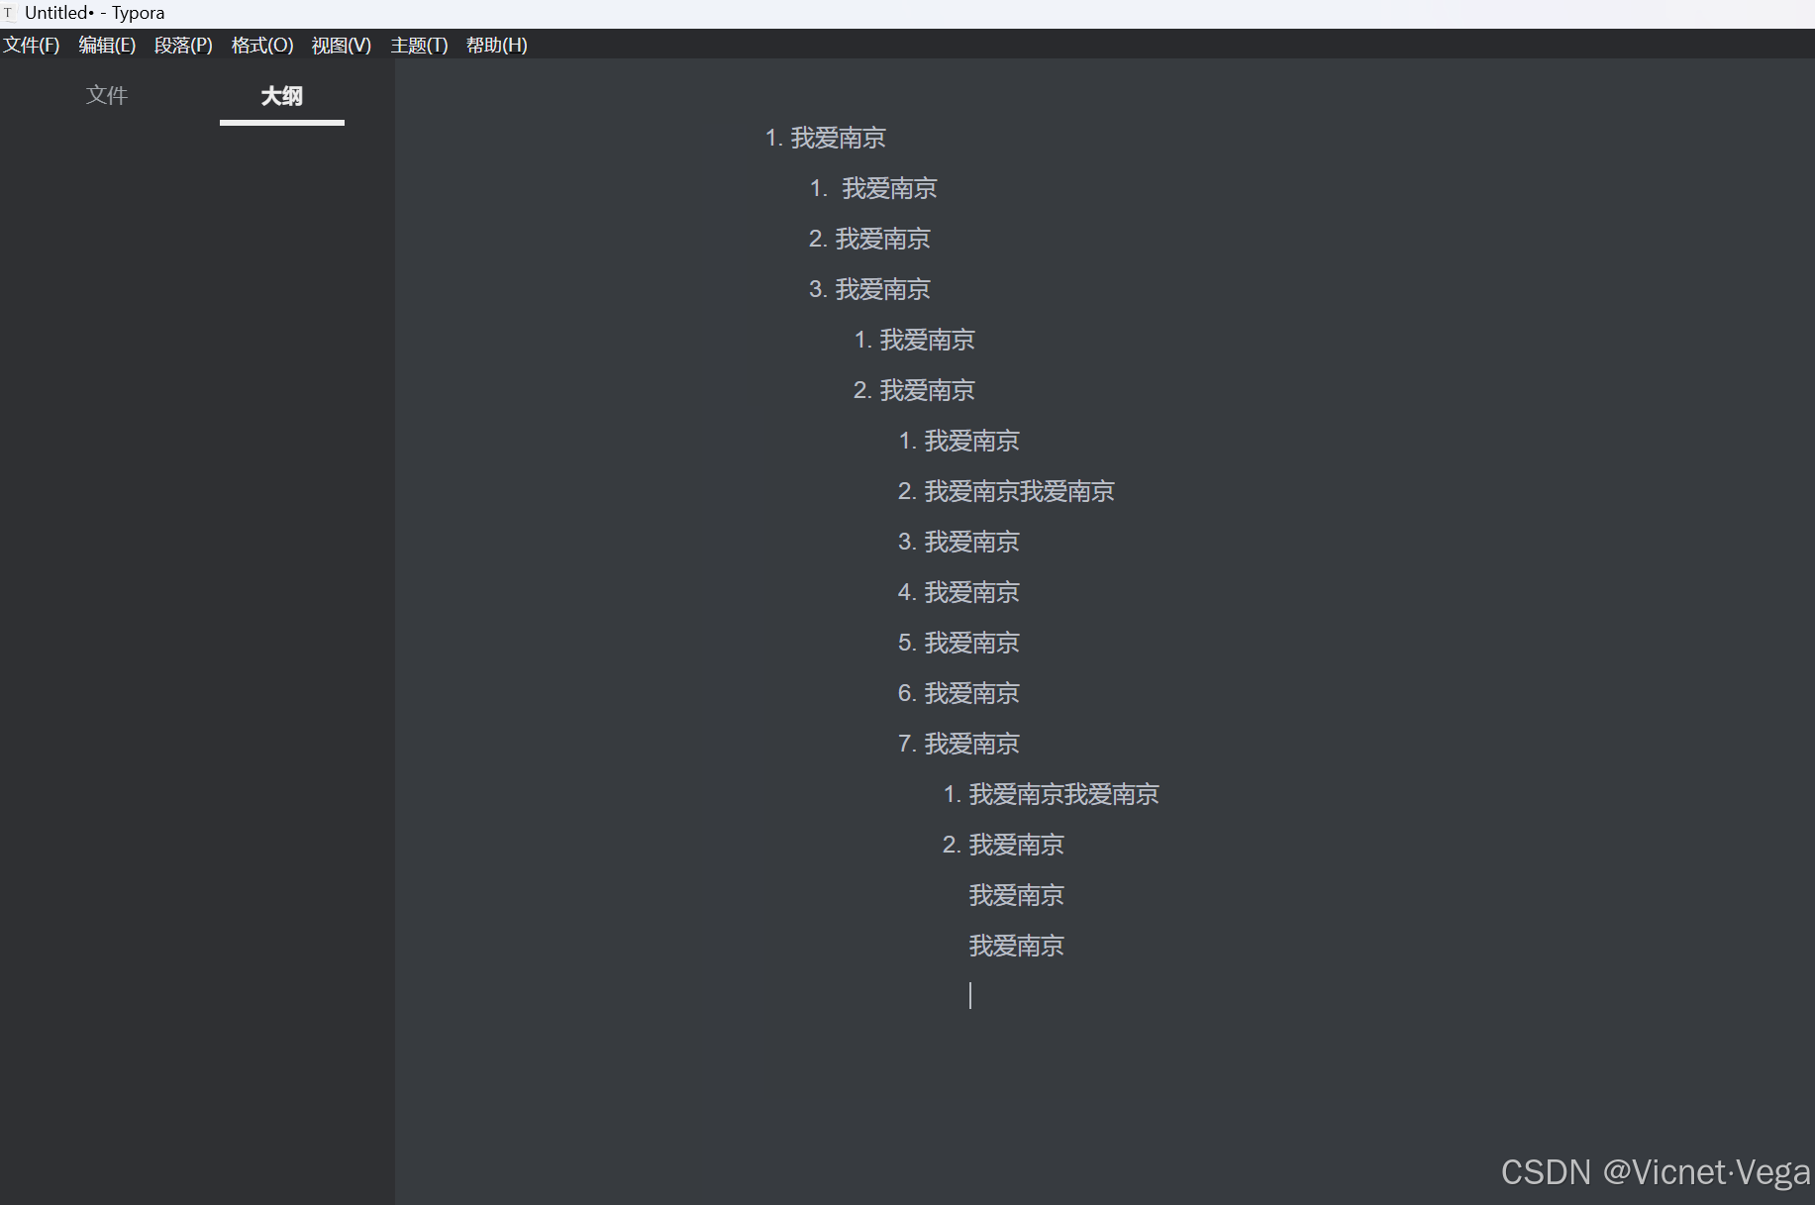Switch to the 文件 sidebar tab
The width and height of the screenshot is (1815, 1205).
point(106,95)
